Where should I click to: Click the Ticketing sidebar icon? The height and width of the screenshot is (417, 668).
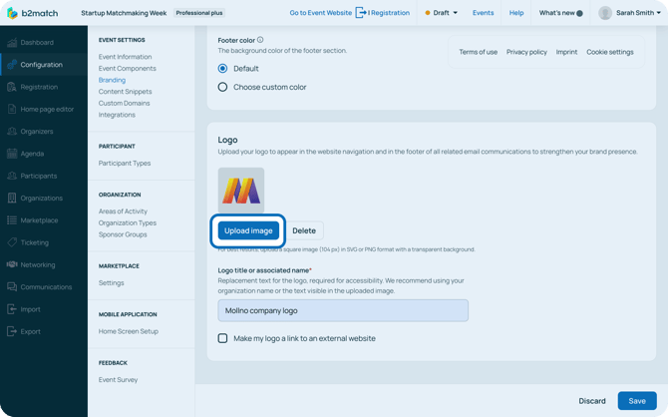[x=12, y=242]
